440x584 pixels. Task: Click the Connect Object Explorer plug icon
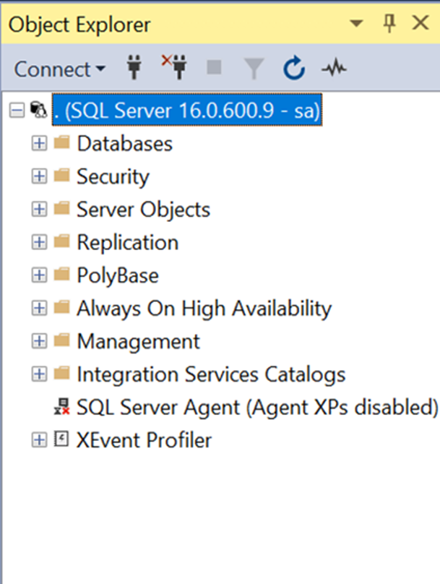pos(134,68)
